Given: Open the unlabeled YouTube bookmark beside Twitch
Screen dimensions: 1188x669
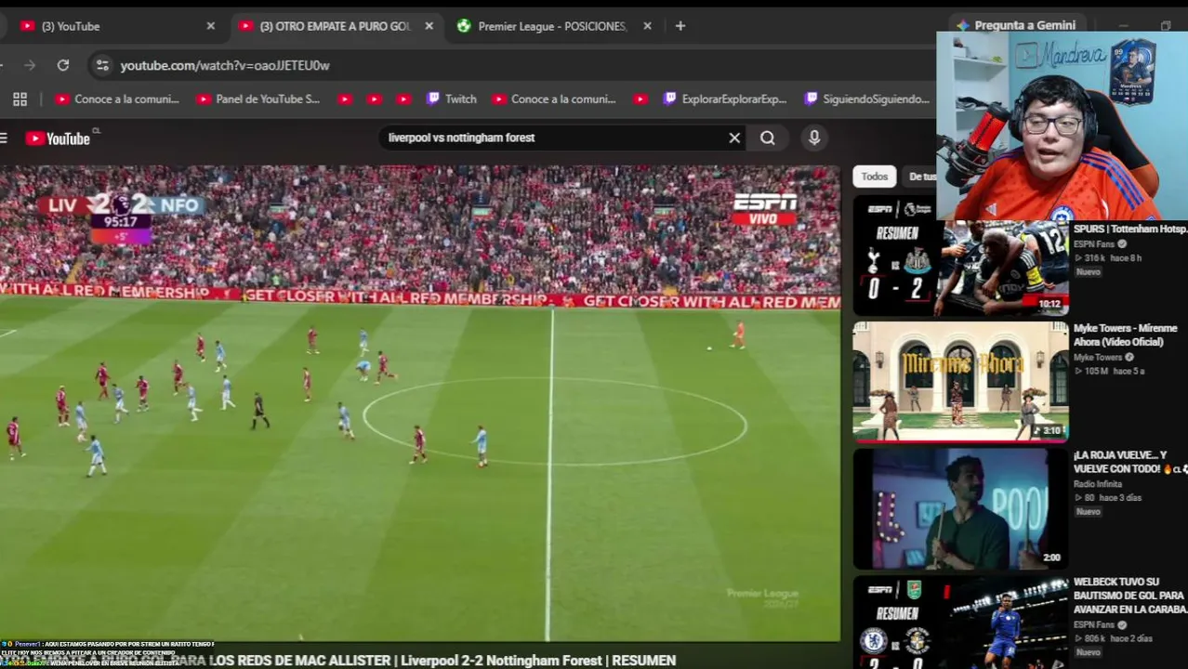Looking at the screenshot, I should [x=403, y=98].
